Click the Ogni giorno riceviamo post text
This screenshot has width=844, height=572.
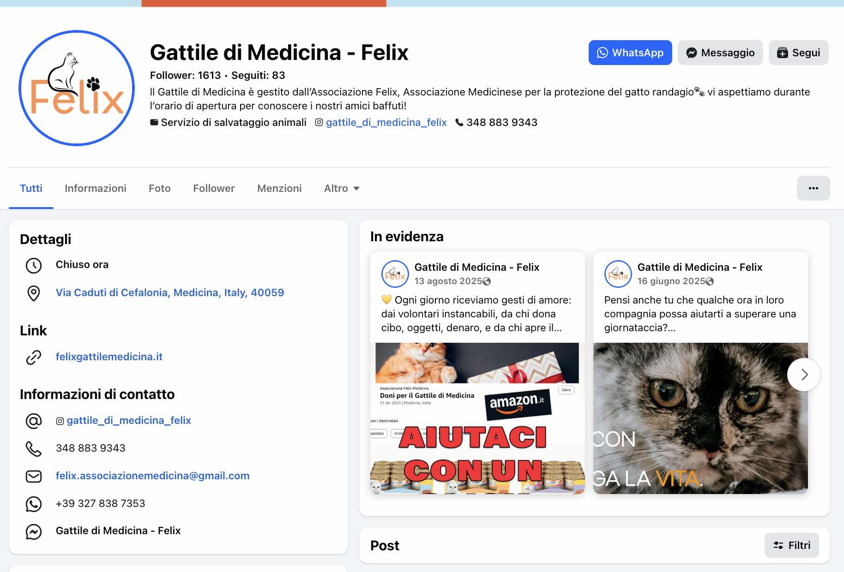pyautogui.click(x=476, y=314)
